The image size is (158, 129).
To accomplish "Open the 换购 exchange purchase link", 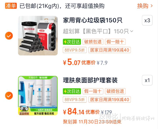I will pos(145,6).
